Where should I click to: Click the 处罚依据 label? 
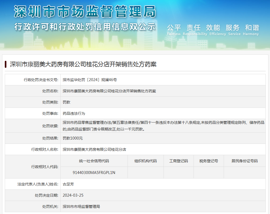(50, 126)
